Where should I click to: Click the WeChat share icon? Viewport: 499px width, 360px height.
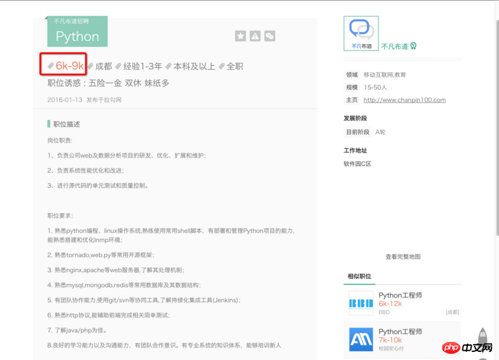tap(269, 36)
